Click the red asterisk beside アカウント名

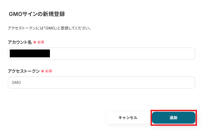(x=34, y=42)
